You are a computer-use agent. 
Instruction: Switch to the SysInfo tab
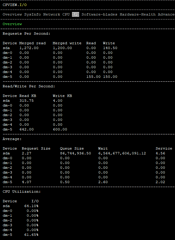[x=33, y=14]
